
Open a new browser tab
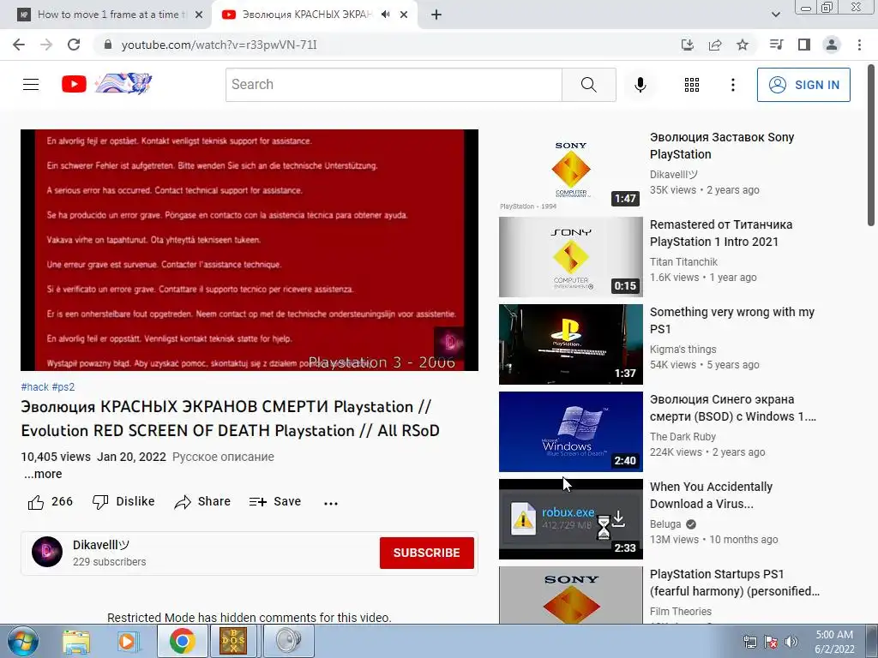[x=436, y=15]
